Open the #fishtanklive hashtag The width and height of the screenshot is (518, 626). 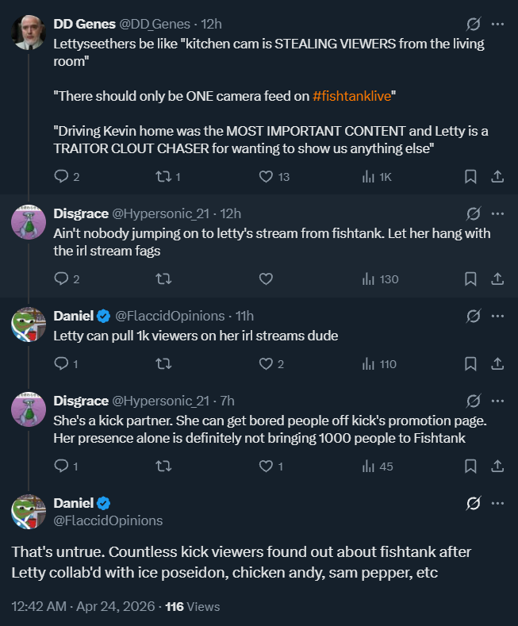tap(351, 96)
